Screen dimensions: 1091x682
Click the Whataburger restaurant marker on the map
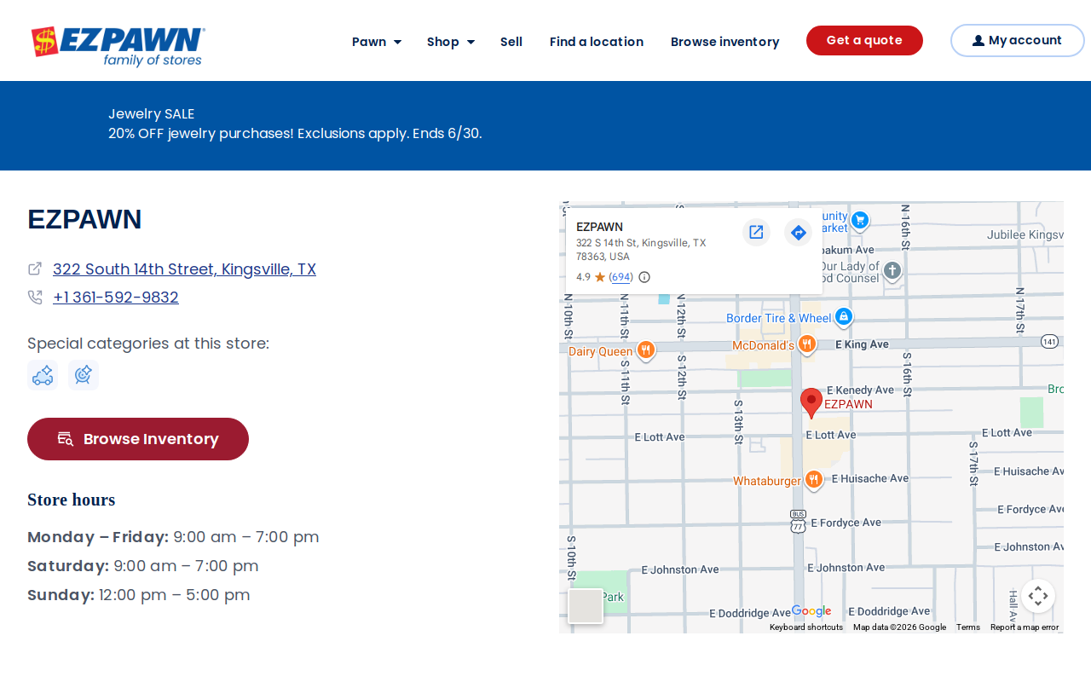click(x=814, y=480)
